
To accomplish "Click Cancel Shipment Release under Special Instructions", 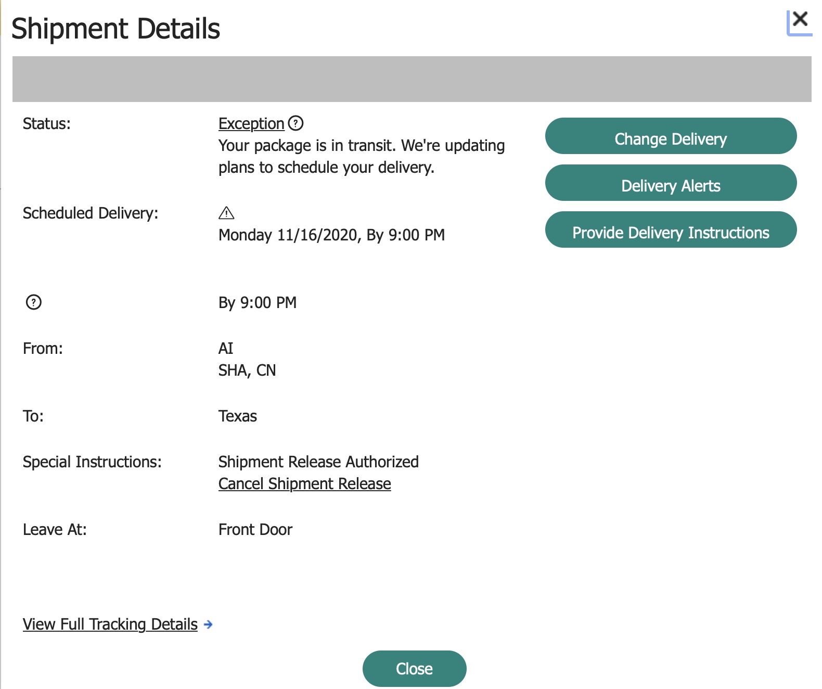I will [x=304, y=483].
